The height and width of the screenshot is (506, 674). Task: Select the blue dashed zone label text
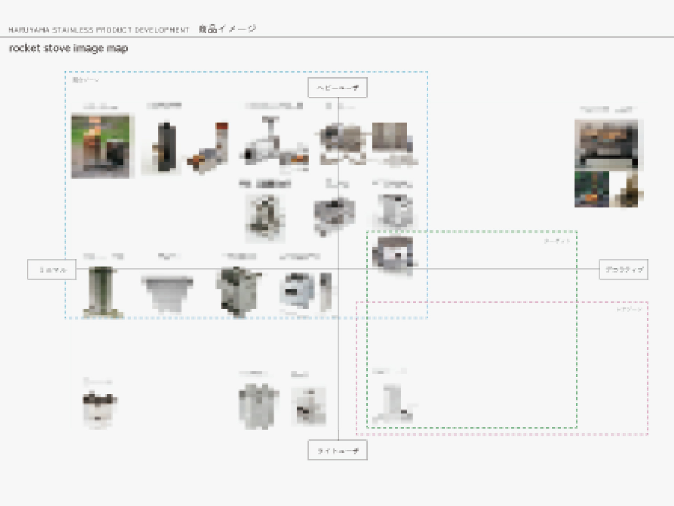click(85, 80)
